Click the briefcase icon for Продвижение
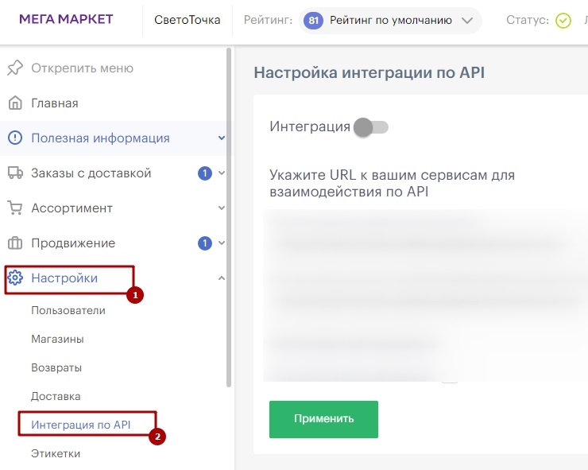This screenshot has height=470, width=588. click(15, 243)
